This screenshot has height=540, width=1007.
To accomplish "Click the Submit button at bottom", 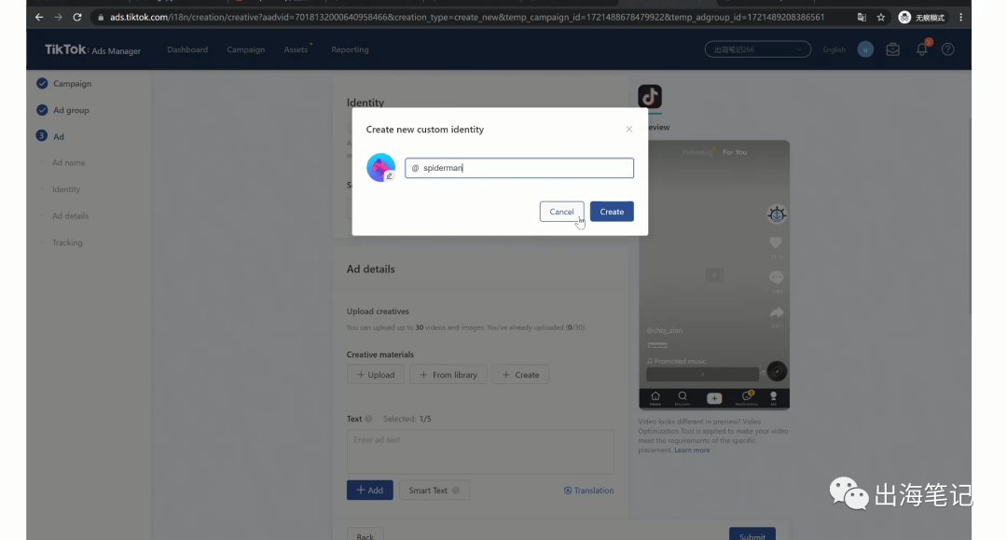I will coord(752,534).
